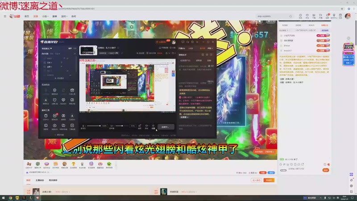Click 添加素材 to add a source

(x=59, y=79)
